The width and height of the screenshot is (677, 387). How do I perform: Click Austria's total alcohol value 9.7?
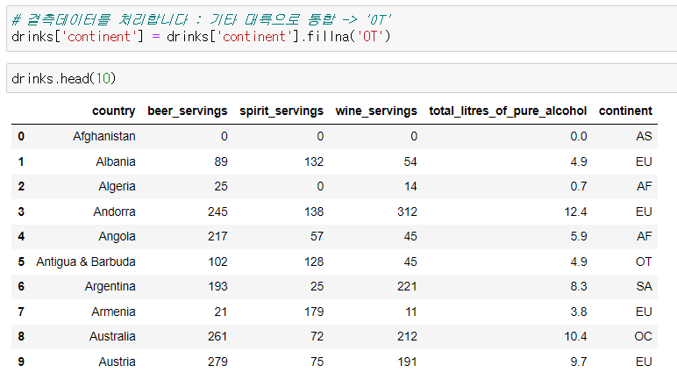(x=579, y=362)
